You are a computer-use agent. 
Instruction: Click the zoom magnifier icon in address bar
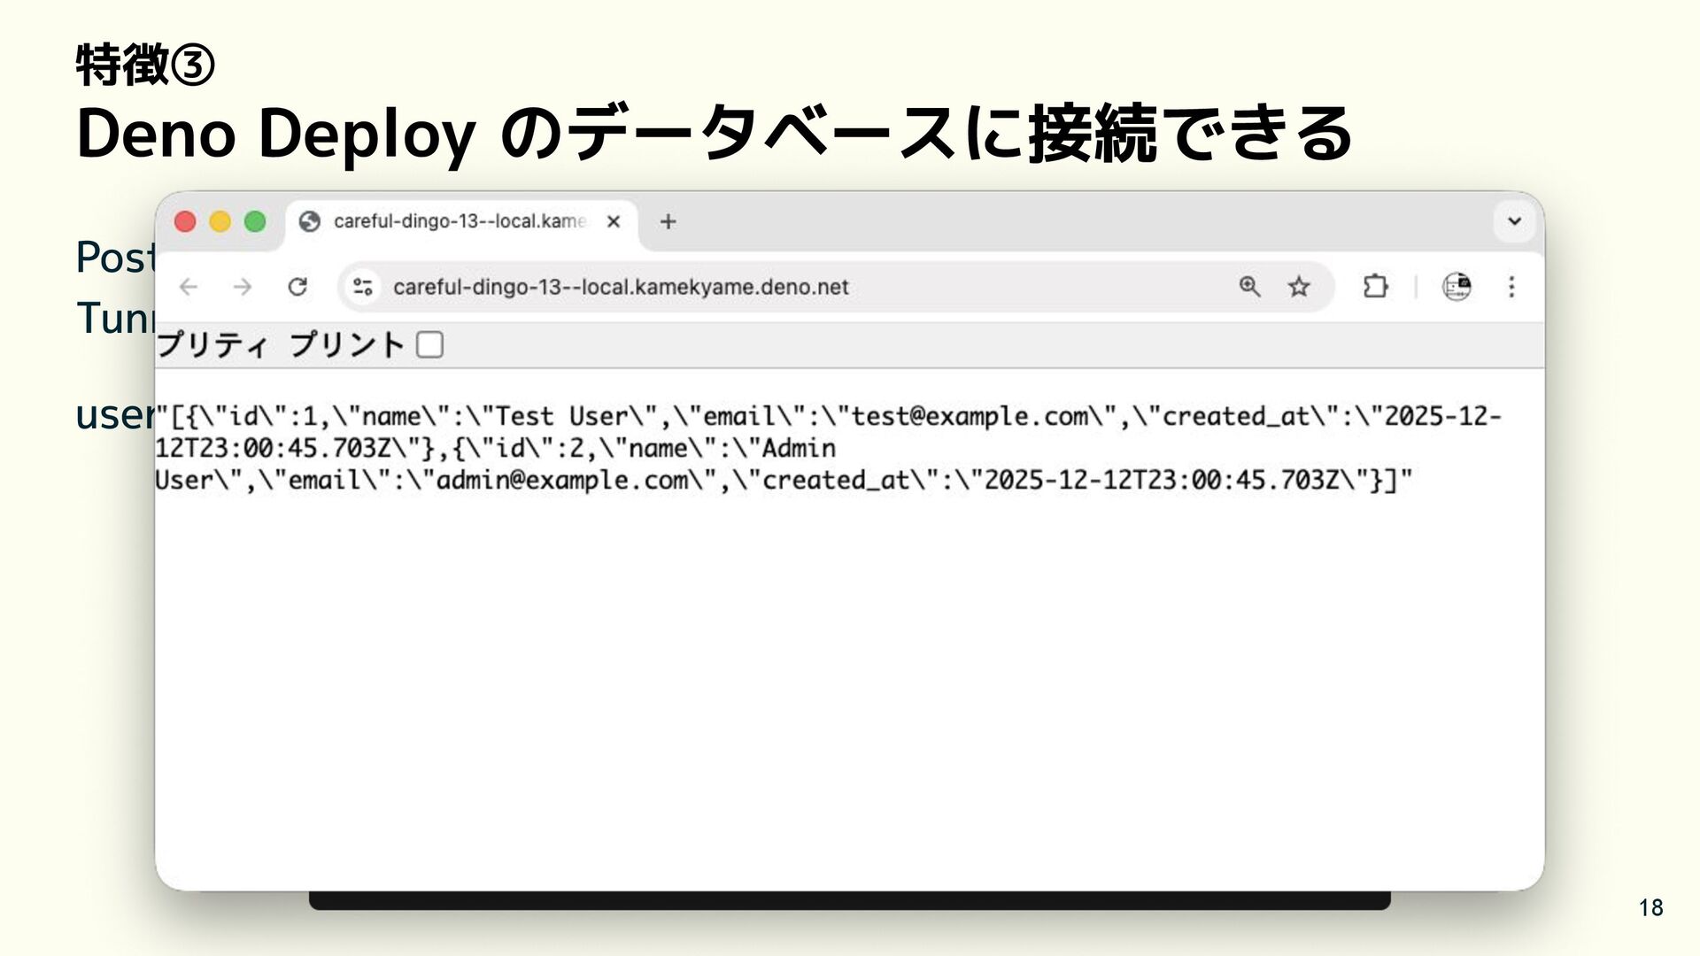click(1249, 287)
